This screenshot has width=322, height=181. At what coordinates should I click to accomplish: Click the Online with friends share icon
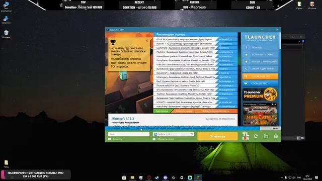pos(246,69)
